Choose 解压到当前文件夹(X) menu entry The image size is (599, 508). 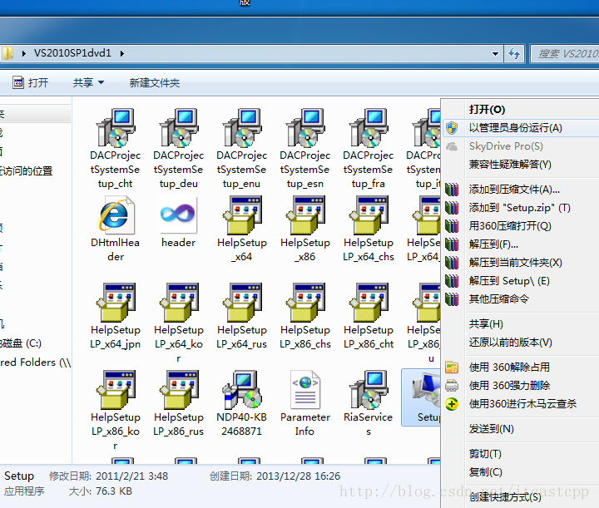(515, 263)
